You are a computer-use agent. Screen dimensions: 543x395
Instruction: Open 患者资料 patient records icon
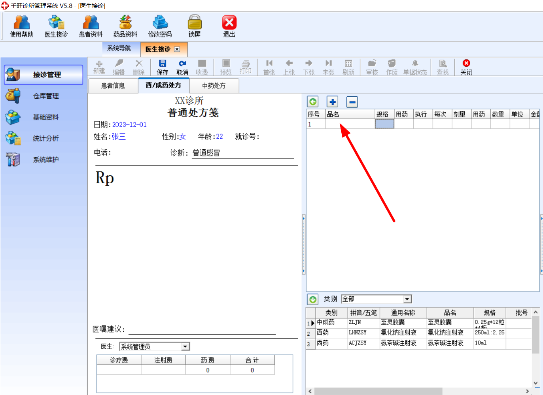91,26
